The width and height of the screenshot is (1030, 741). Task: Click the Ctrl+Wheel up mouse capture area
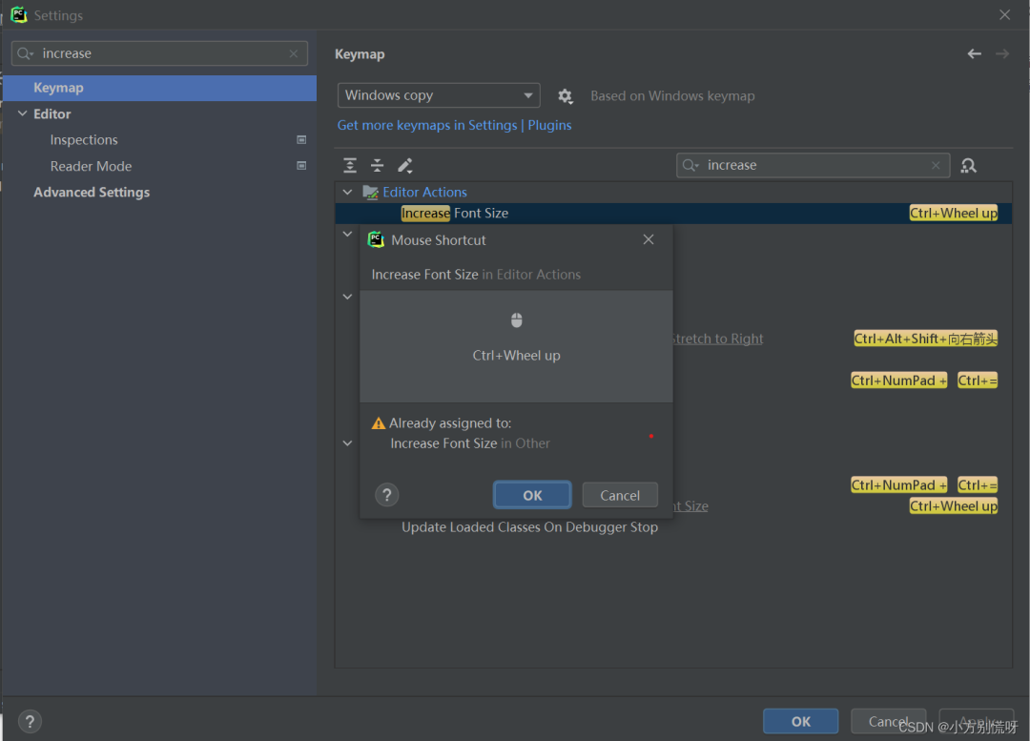click(x=516, y=345)
